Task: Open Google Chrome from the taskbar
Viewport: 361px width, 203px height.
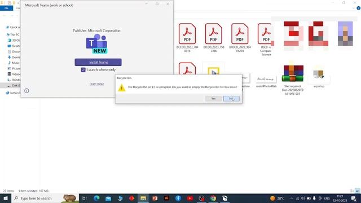Action: pyautogui.click(x=213, y=198)
